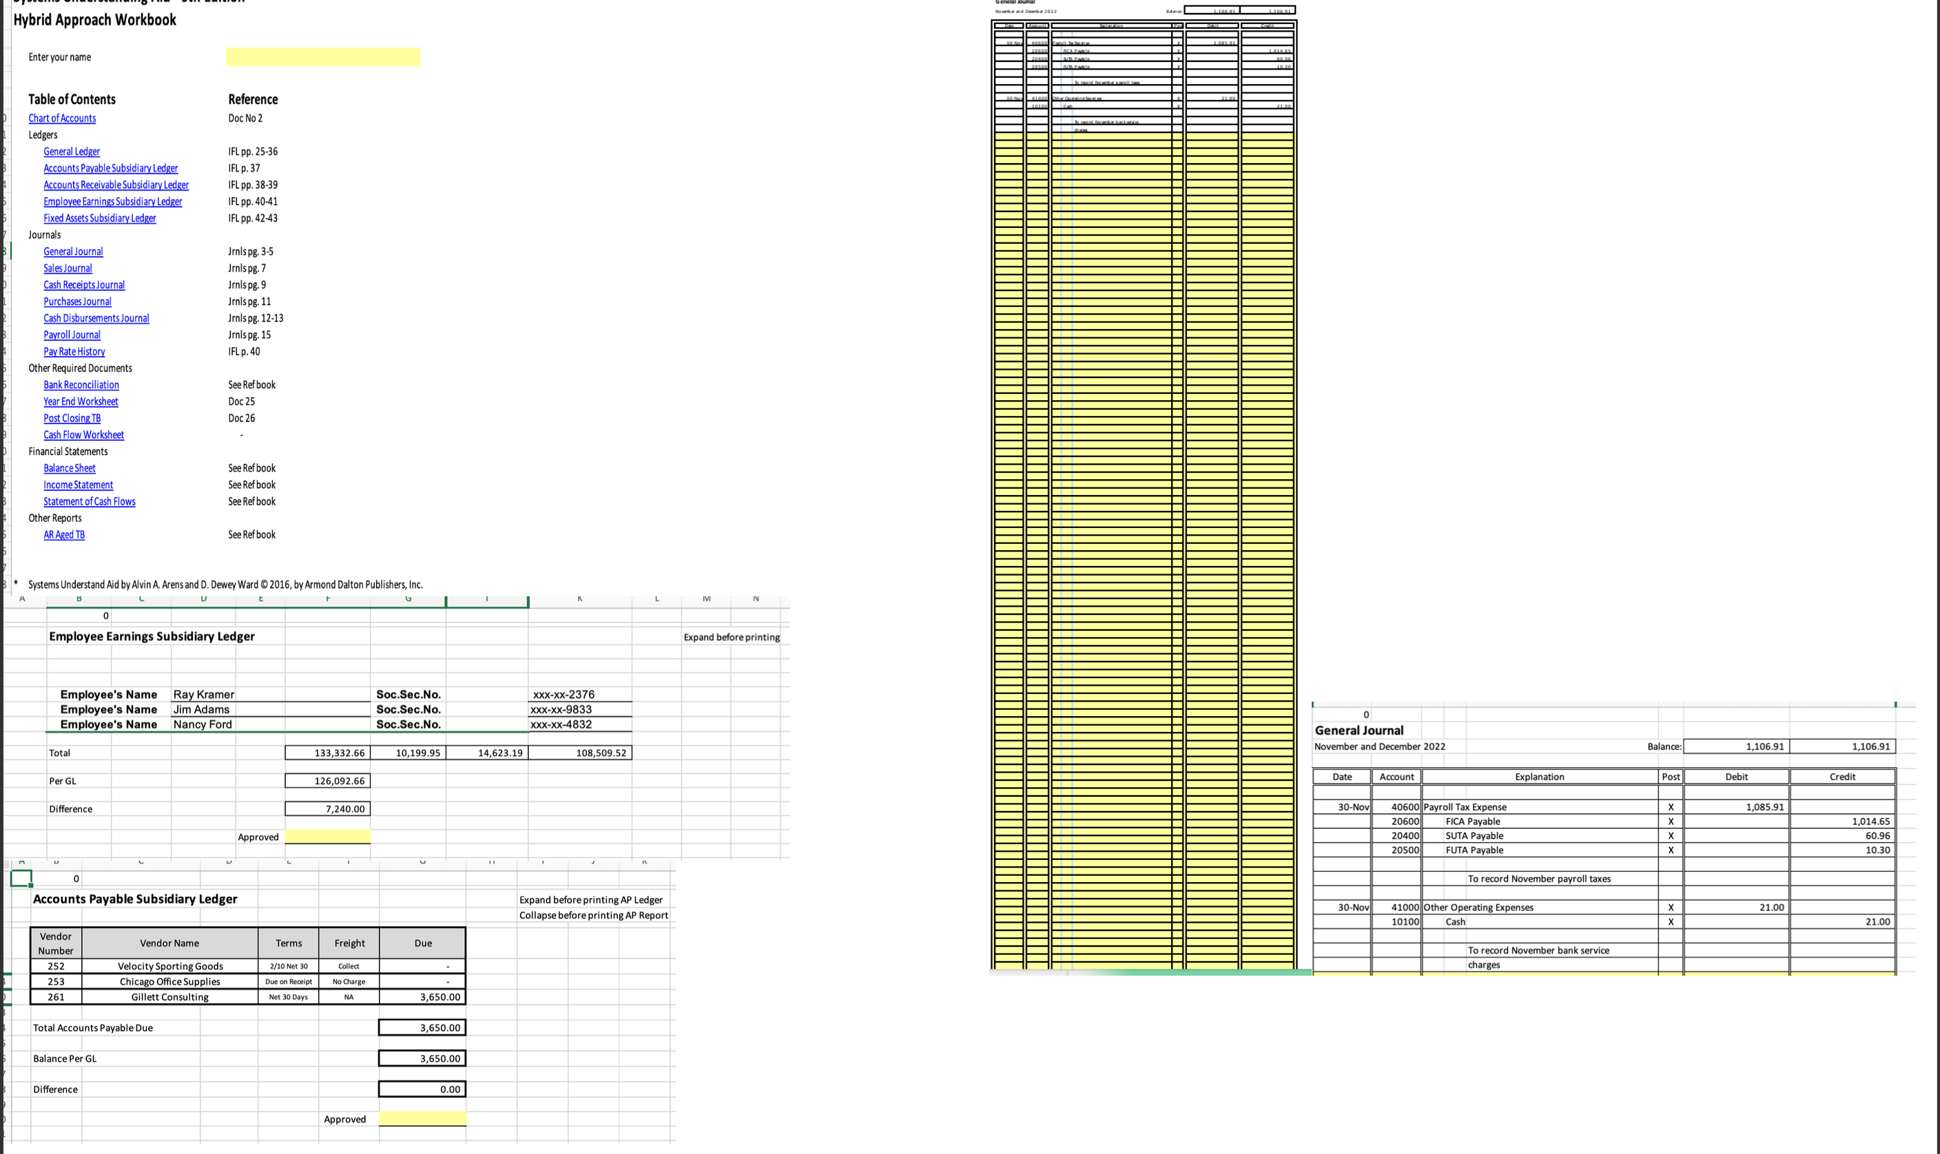Open the Accounts Receivable Subsidiary Ledger link
The image size is (1940, 1154).
coord(116,185)
